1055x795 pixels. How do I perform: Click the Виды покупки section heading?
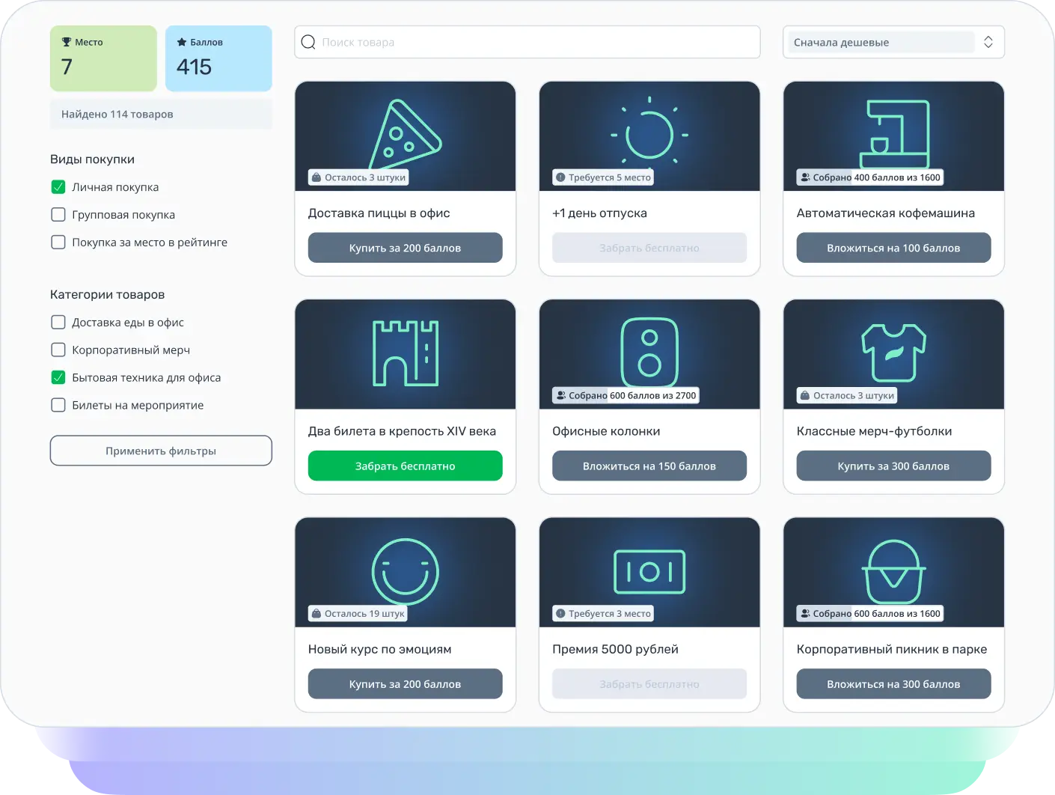click(92, 159)
